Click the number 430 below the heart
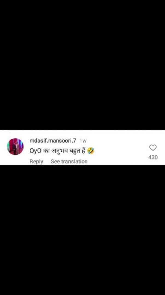 [x=153, y=157]
